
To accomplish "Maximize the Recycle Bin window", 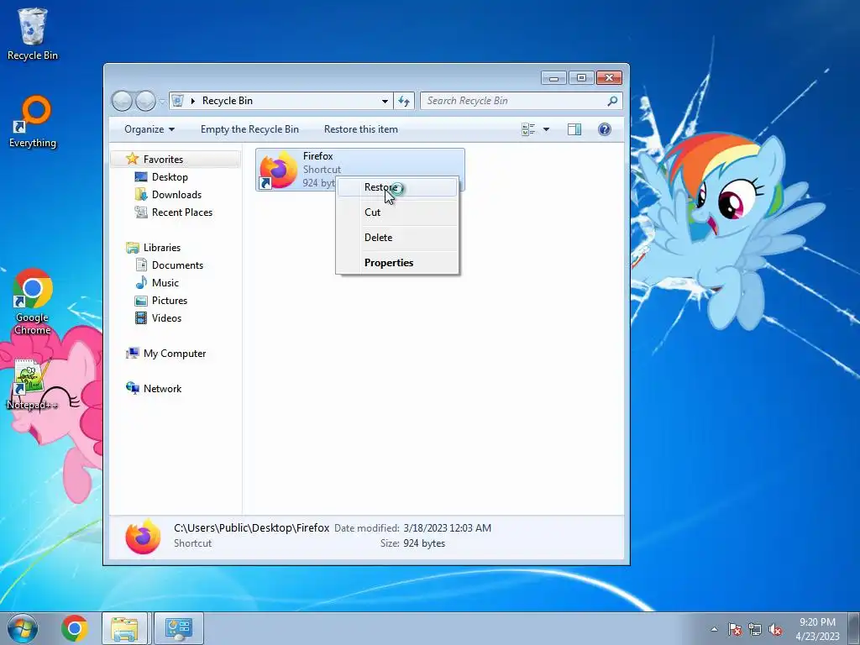I will (x=581, y=78).
